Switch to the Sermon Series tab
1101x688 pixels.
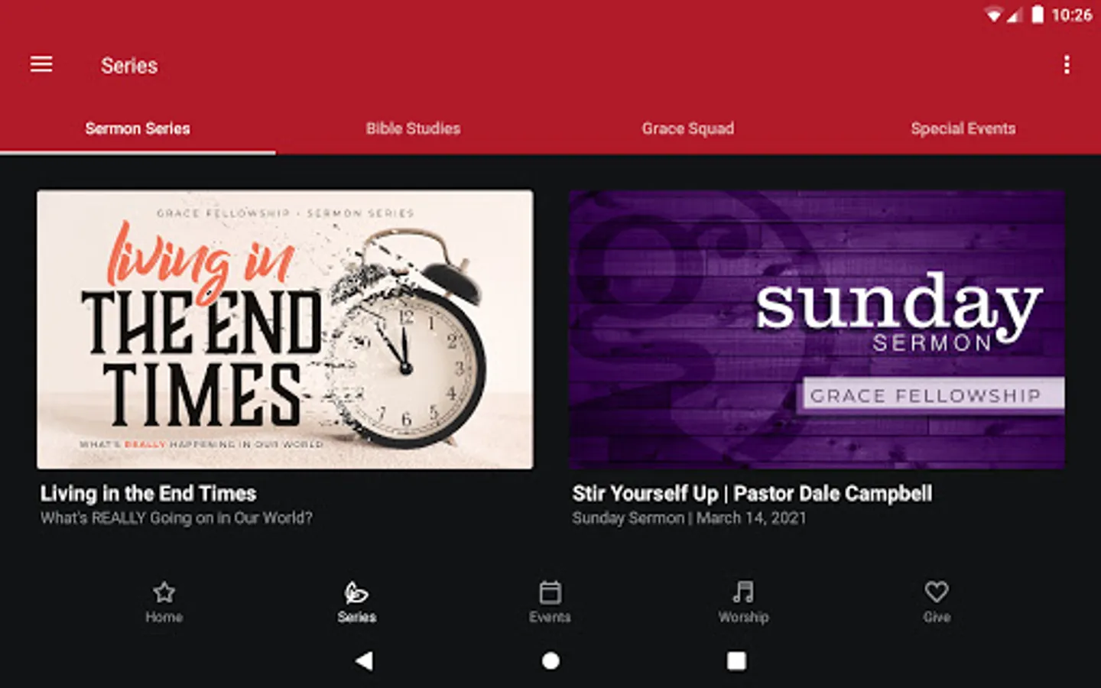coord(138,128)
